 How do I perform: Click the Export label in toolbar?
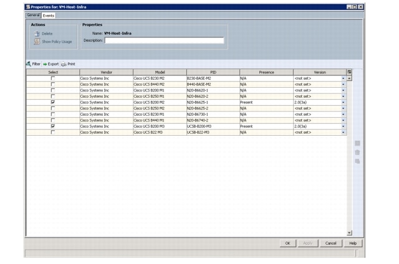[53, 64]
